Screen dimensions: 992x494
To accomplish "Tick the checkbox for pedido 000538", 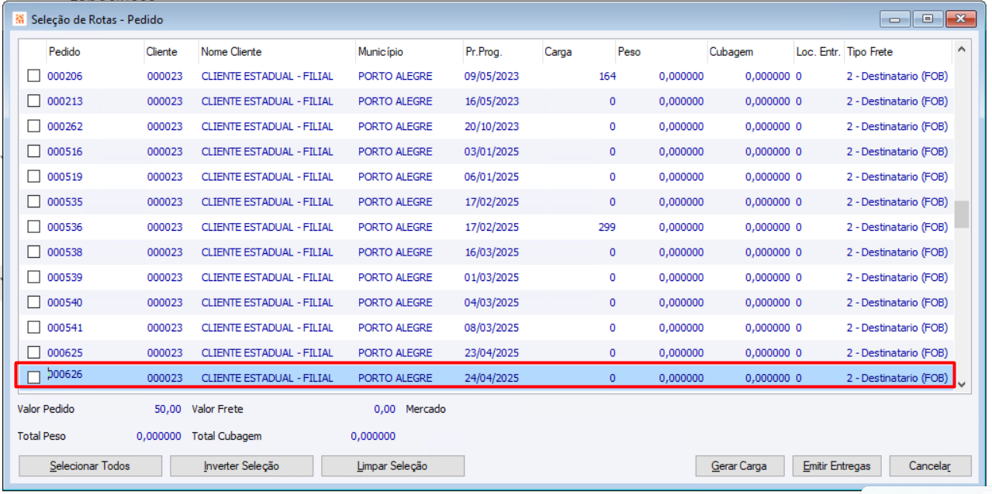I will tap(33, 252).
